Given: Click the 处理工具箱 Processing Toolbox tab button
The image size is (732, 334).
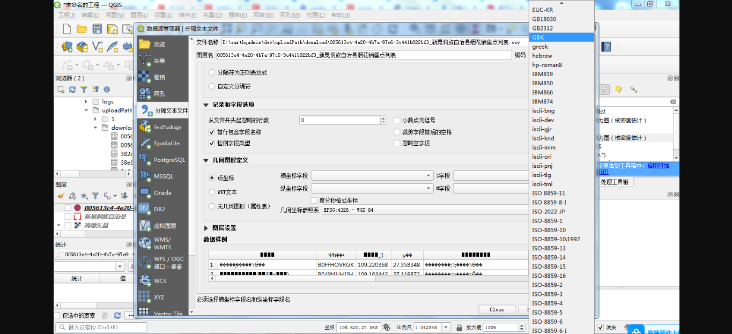Looking at the screenshot, I should [615, 182].
